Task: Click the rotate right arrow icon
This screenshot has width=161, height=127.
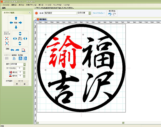Action: tap(18, 50)
